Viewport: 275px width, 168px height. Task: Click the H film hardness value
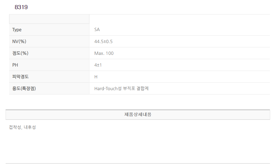pos(96,77)
